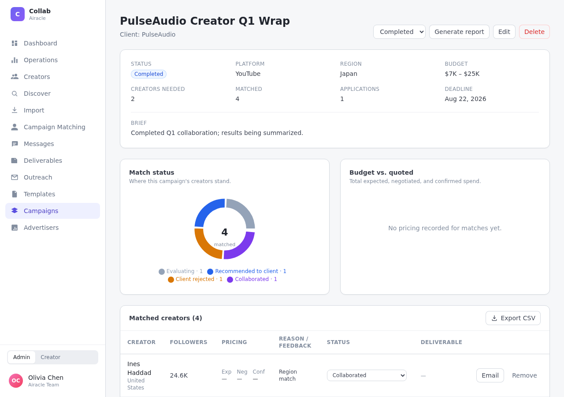
Task: Click the Campaigns layers icon
Action: pos(15,211)
